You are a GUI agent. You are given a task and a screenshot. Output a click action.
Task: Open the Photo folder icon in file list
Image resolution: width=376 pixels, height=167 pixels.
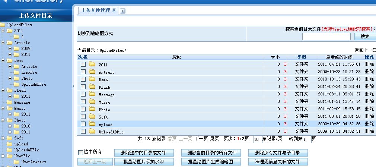coord(92,108)
